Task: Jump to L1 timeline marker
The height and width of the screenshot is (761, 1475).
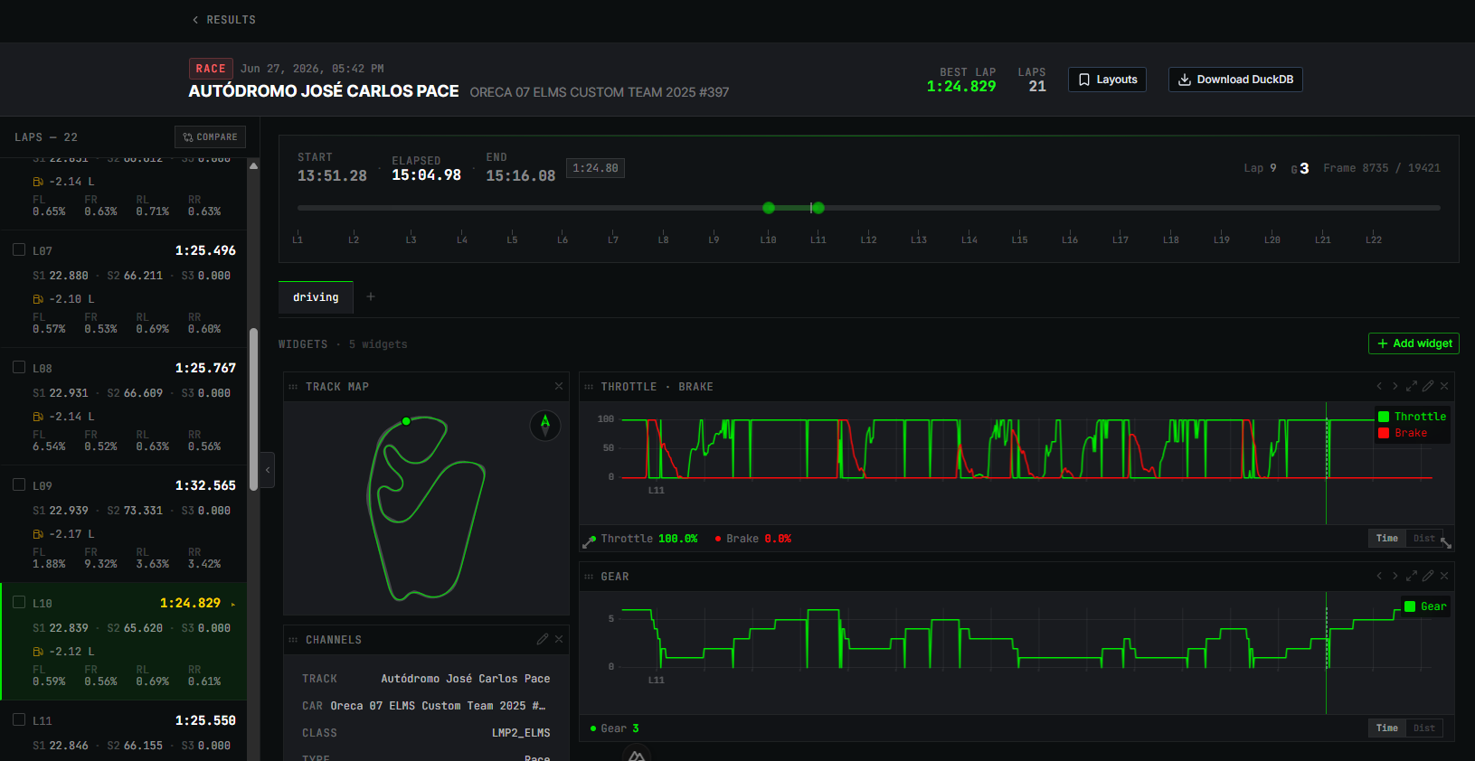Action: click(298, 240)
